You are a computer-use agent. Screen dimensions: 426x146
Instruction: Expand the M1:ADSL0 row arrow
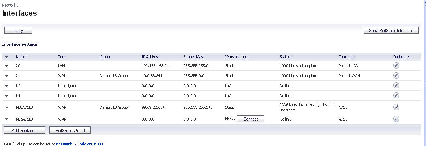tap(7, 119)
